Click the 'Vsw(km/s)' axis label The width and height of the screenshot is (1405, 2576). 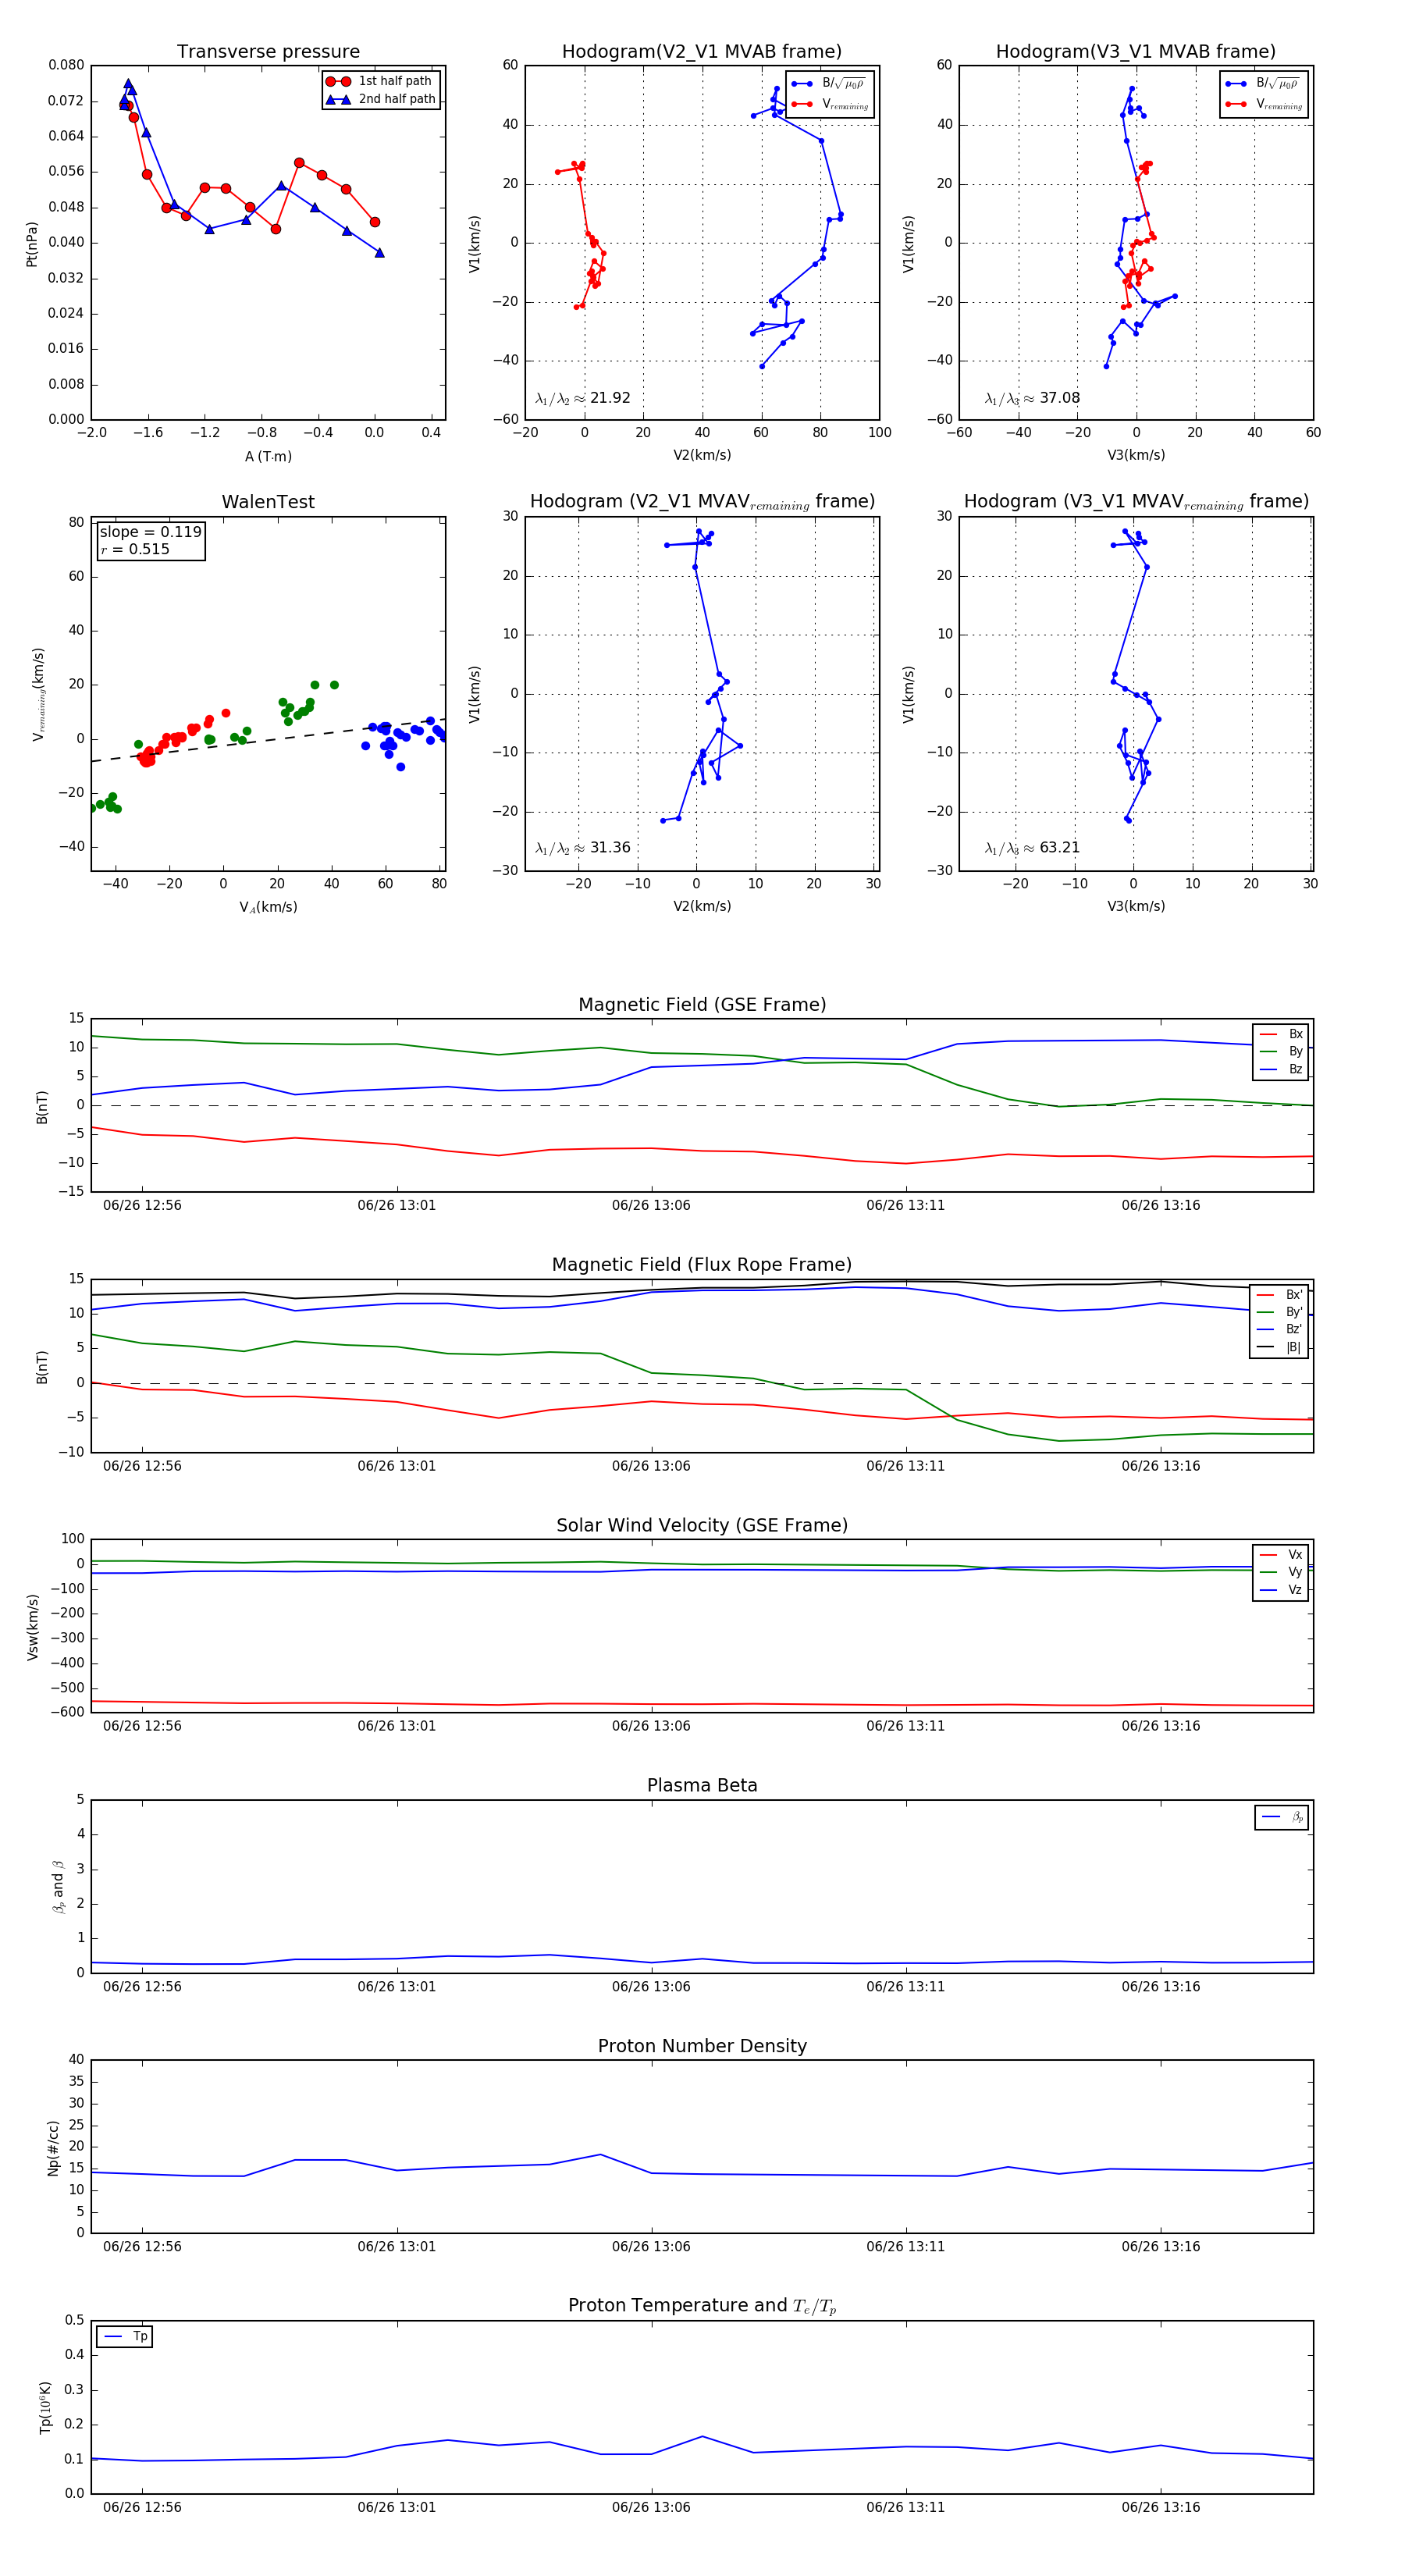tap(32, 1627)
